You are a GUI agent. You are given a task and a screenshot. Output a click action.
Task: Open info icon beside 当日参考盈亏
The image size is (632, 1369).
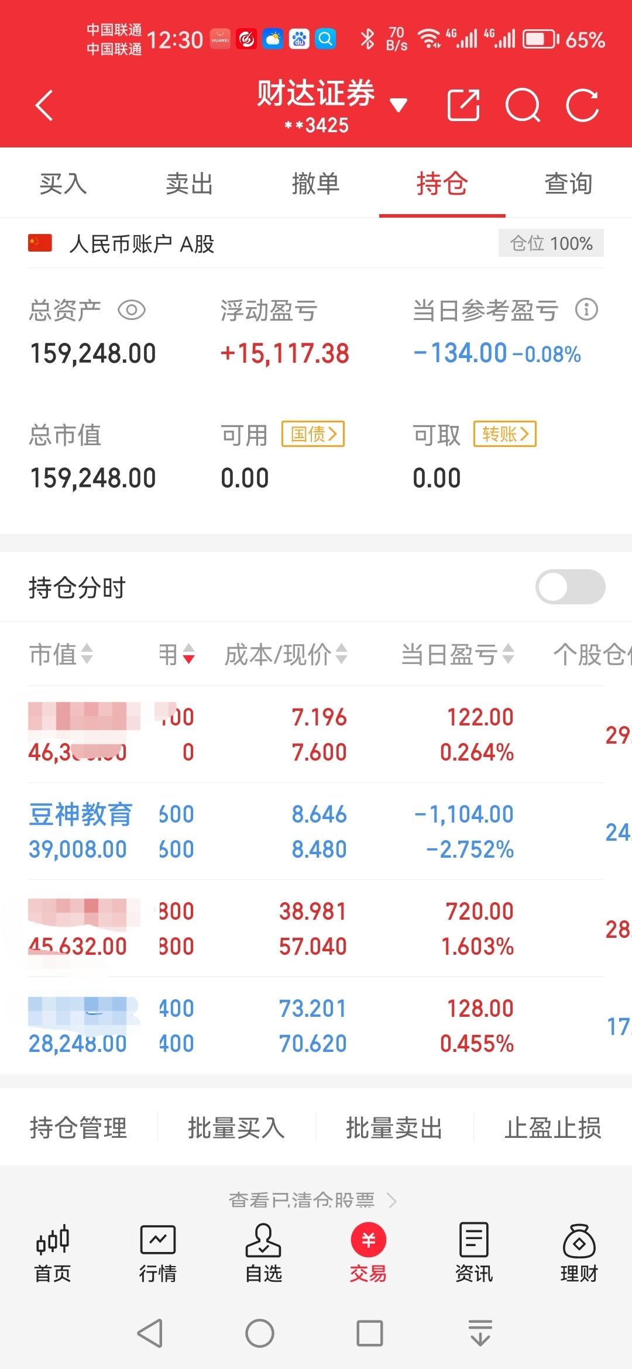pyautogui.click(x=586, y=309)
